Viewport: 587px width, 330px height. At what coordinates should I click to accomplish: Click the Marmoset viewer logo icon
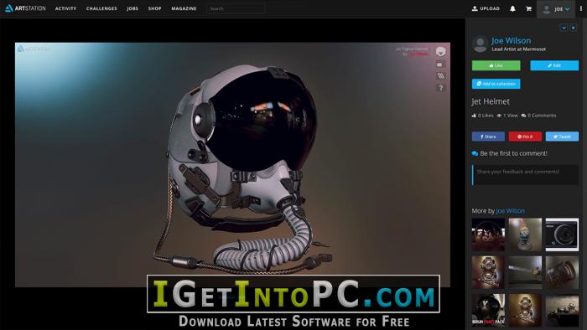coord(440,52)
